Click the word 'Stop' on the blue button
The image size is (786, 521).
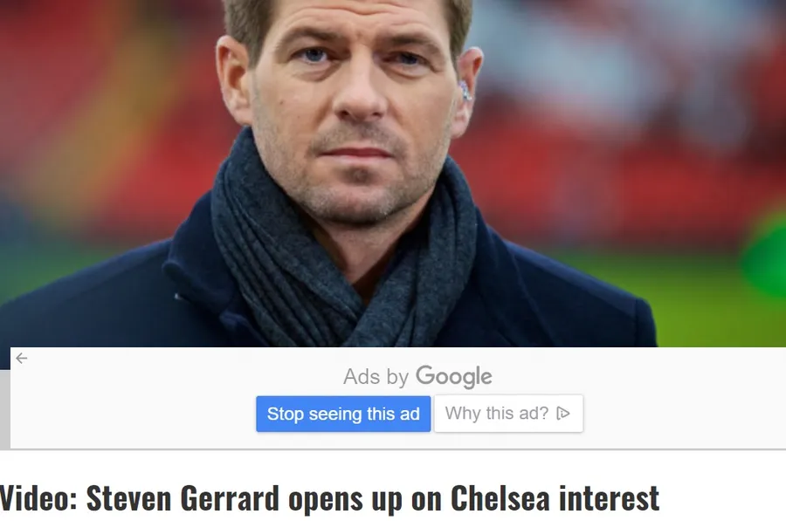pos(286,415)
